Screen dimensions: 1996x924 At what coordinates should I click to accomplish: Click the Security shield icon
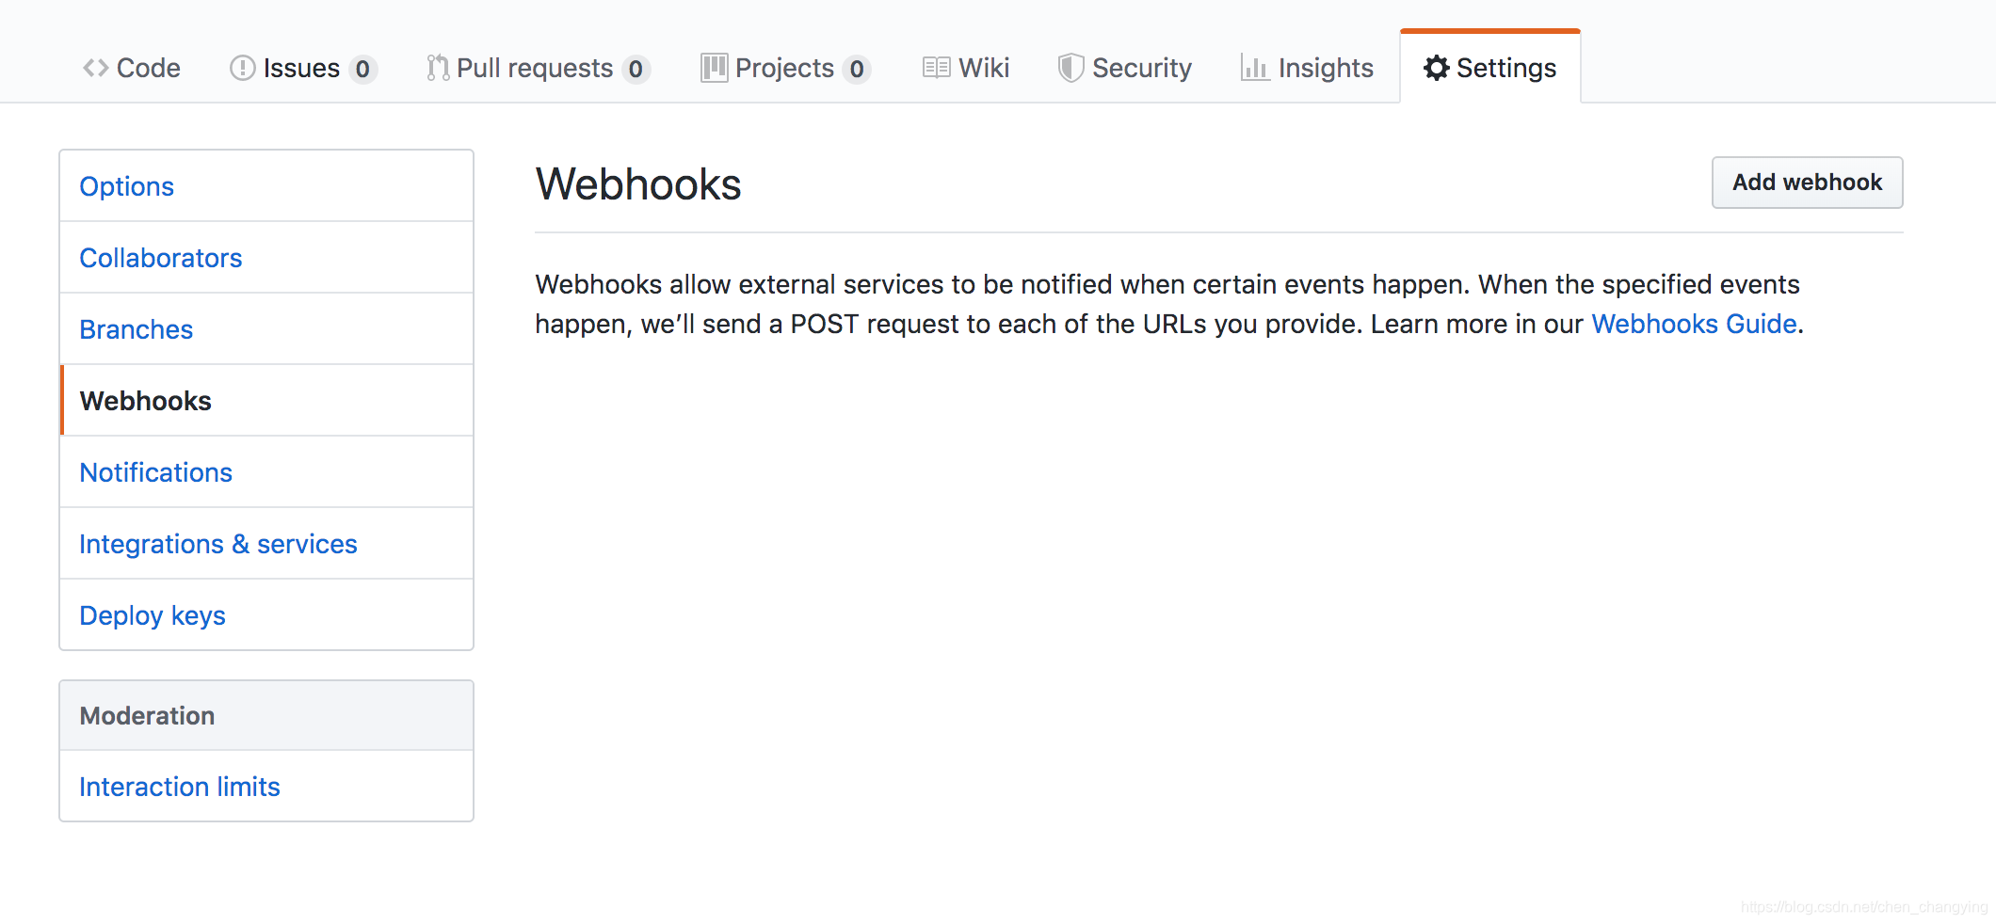tap(1070, 68)
